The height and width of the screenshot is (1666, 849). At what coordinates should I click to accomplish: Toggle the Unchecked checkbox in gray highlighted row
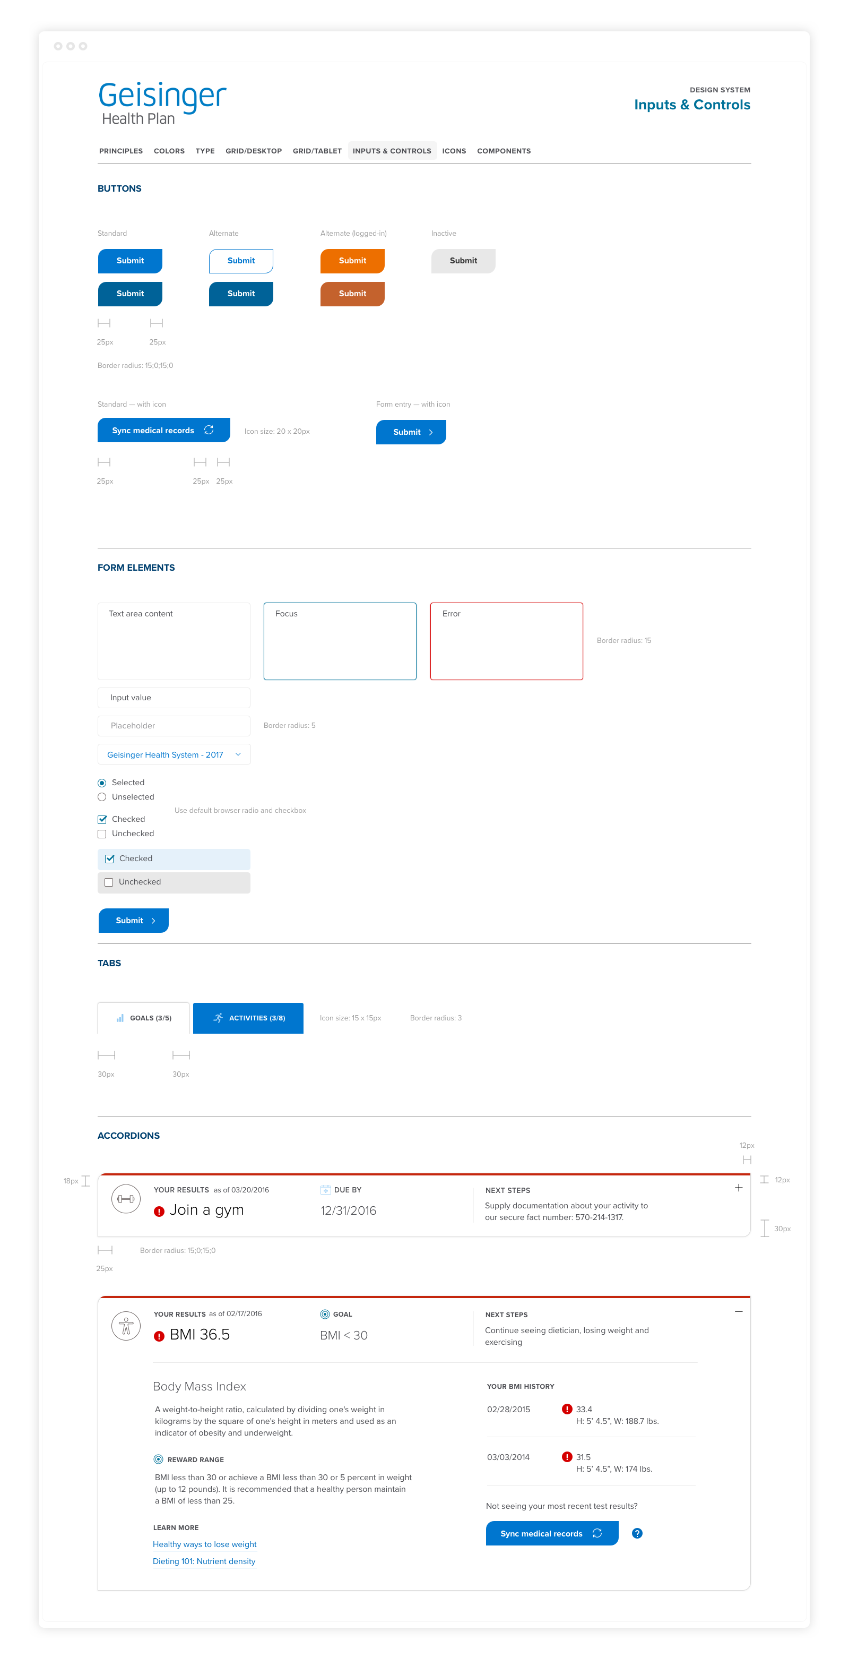click(109, 882)
